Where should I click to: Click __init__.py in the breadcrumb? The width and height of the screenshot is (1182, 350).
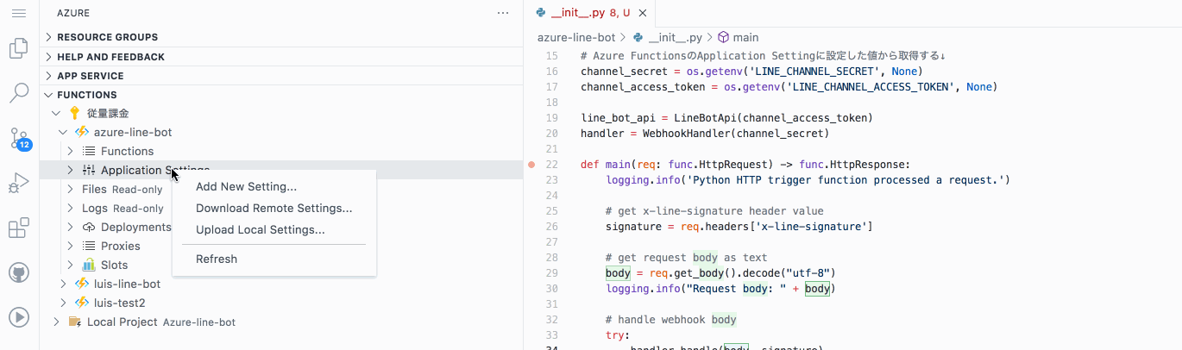(x=676, y=37)
